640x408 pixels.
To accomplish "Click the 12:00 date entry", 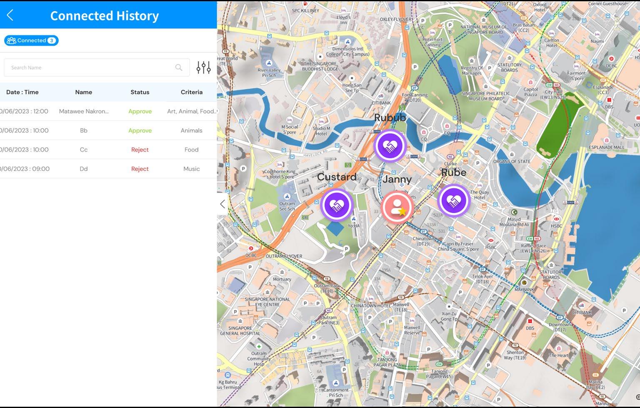I will [x=24, y=111].
